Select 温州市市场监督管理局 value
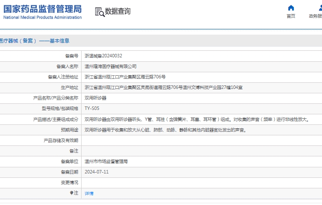This screenshot has width=322, height=205. pyautogui.click(x=106, y=162)
